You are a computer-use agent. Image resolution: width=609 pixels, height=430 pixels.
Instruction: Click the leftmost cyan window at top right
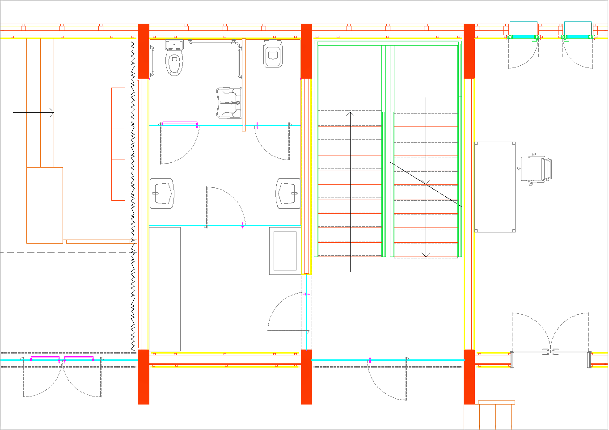point(523,30)
